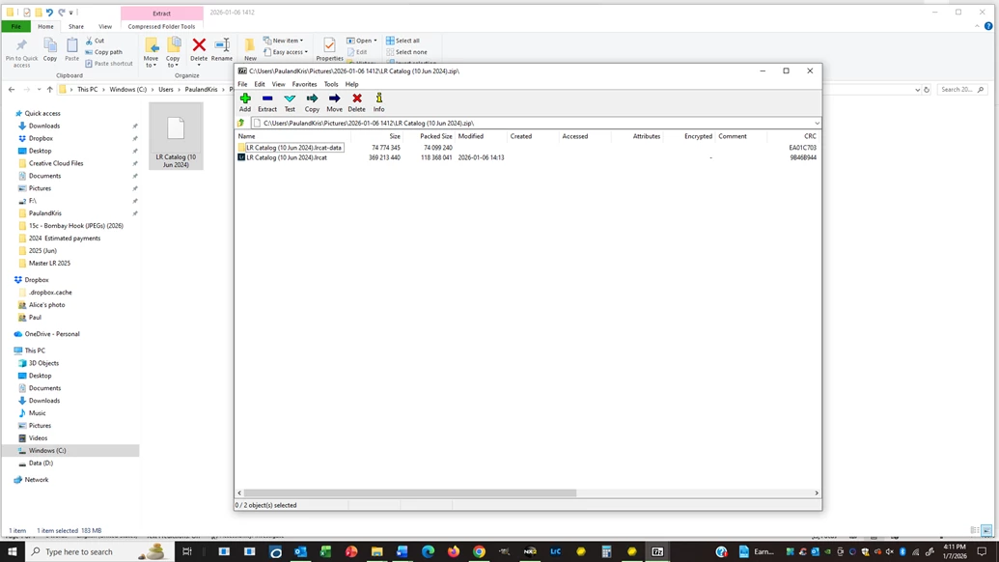
Task: Click the red Delete icon in 7-Zip
Action: tap(357, 101)
